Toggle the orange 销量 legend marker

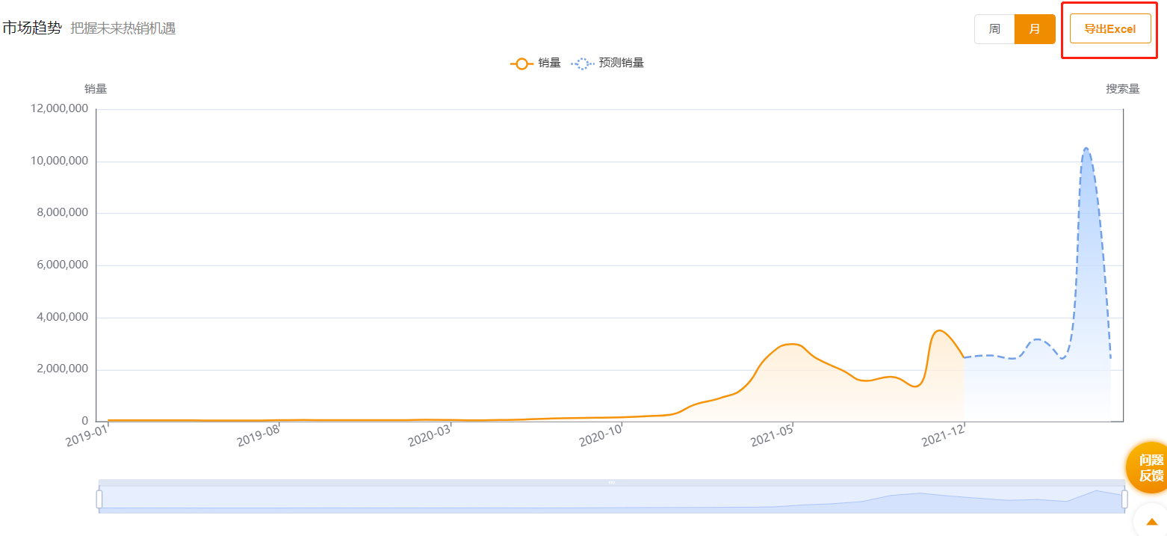tap(521, 64)
